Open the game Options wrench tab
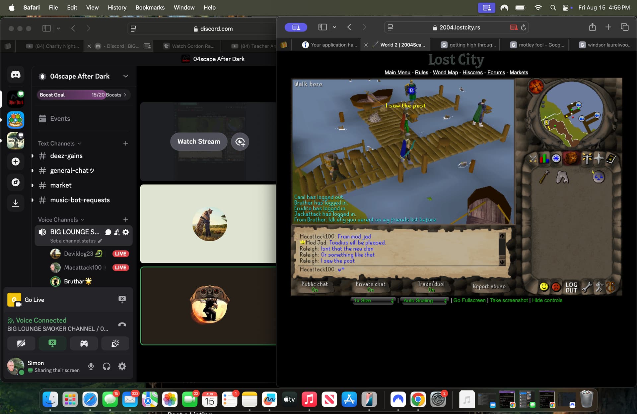Screen dimensions: 637x414 587,287
